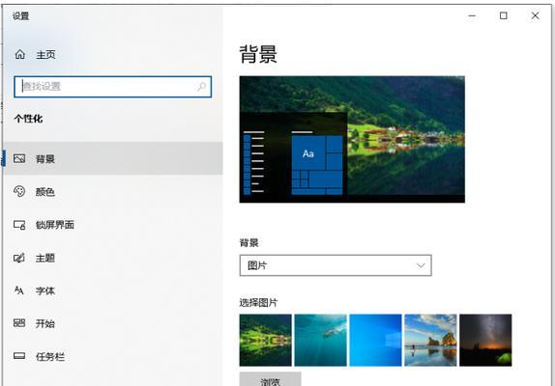Click the 任务栏 bar icon
The image size is (555, 386).
(19, 356)
